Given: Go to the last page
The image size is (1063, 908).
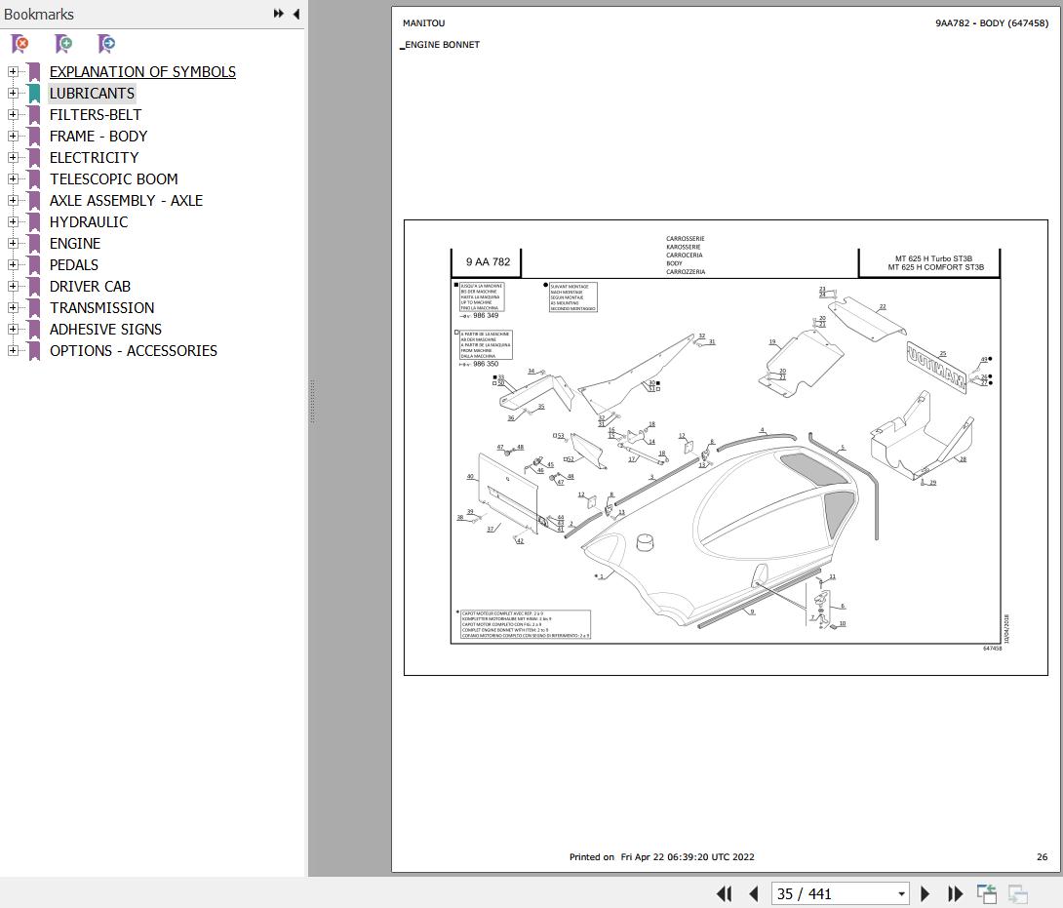Looking at the screenshot, I should pyautogui.click(x=955, y=893).
